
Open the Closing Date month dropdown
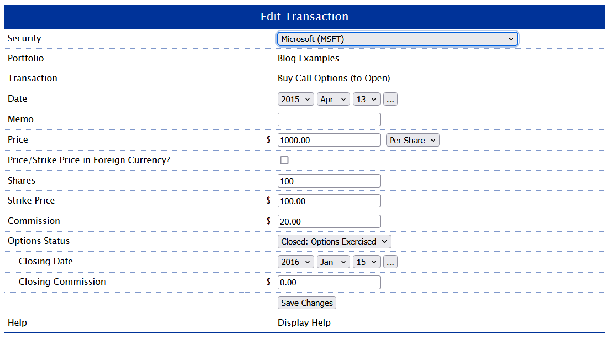(333, 262)
